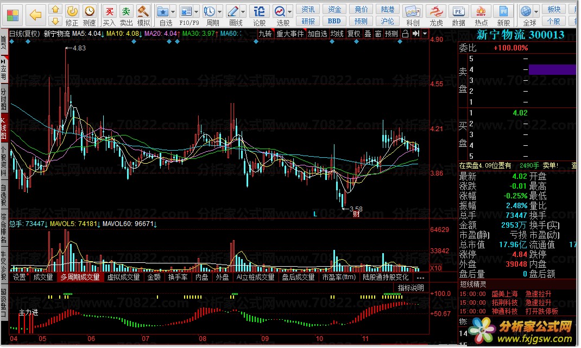Toggle 均线 moving averages display
Screen dimensions: 581x348
click(337, 34)
